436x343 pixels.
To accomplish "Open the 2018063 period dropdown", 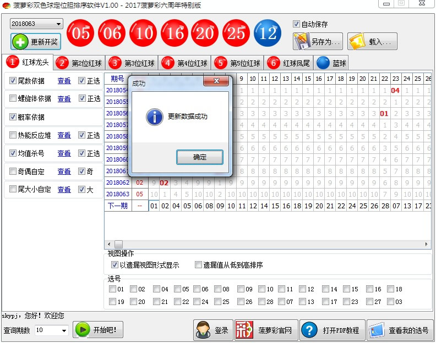I will point(58,24).
